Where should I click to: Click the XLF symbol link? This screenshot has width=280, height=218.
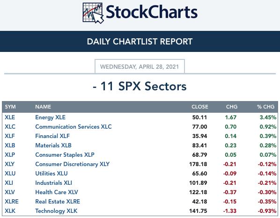click(x=10, y=136)
